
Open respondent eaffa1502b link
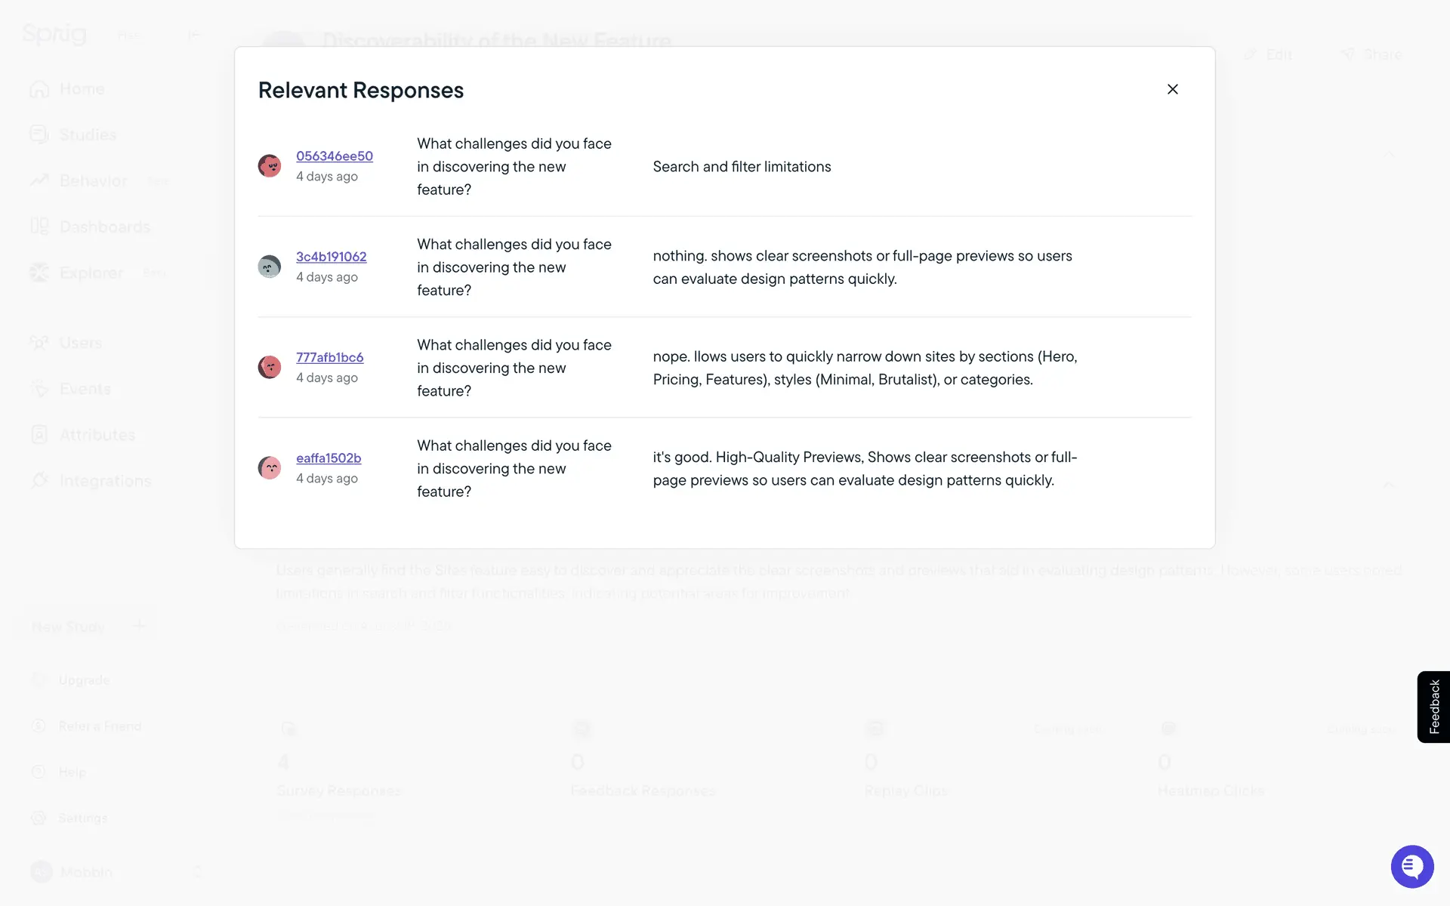[328, 458]
